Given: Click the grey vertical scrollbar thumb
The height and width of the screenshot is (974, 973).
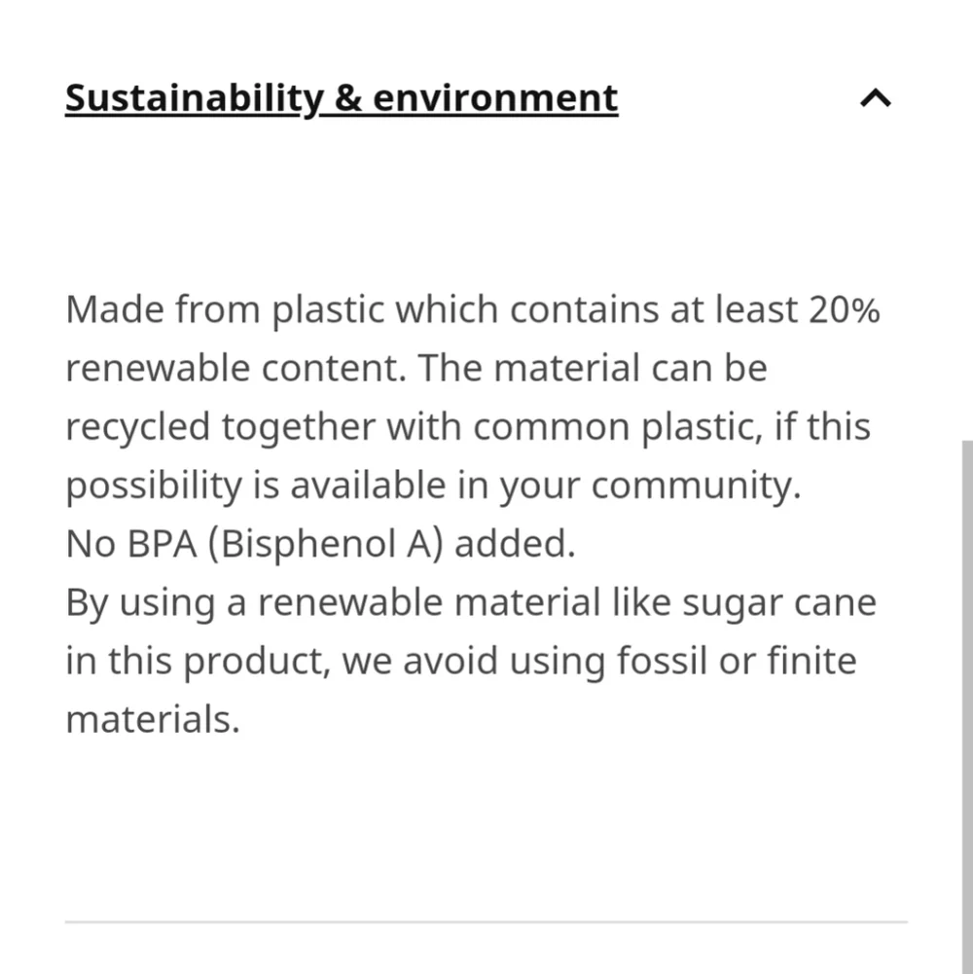Looking at the screenshot, I should (x=967, y=706).
